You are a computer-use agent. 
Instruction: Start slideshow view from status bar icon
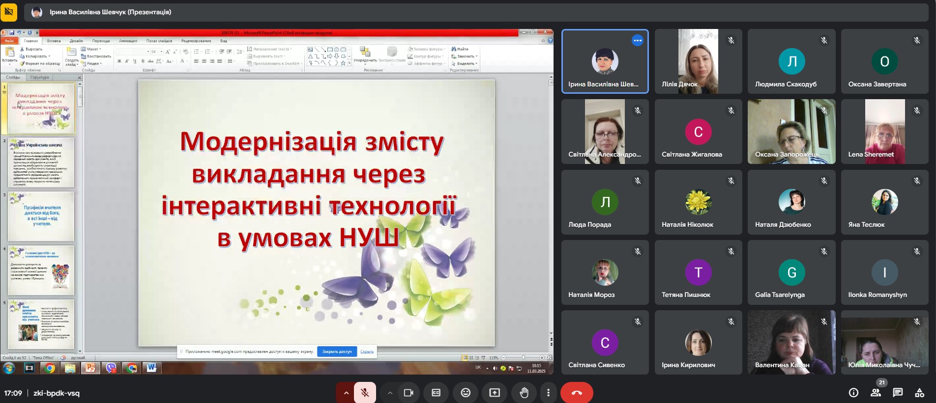[484, 358]
